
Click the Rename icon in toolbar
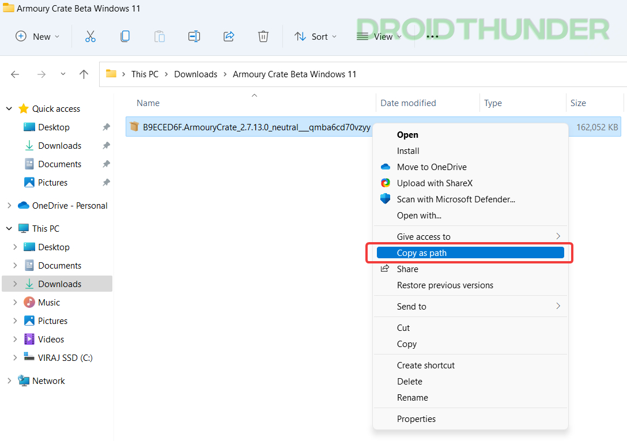[x=194, y=36]
